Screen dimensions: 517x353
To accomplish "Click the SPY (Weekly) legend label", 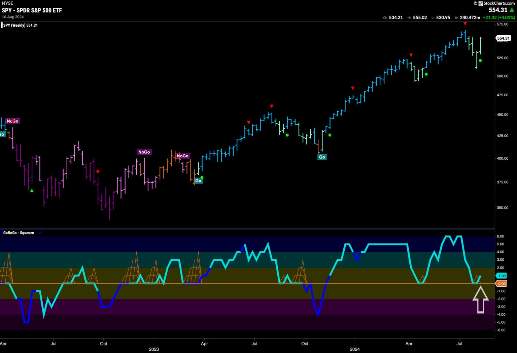I will pyautogui.click(x=20, y=25).
